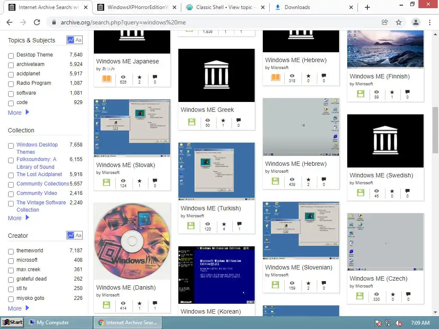Click the reviews bubble under Windows ME (Slovenian)
The image size is (439, 329).
pyautogui.click(x=324, y=283)
